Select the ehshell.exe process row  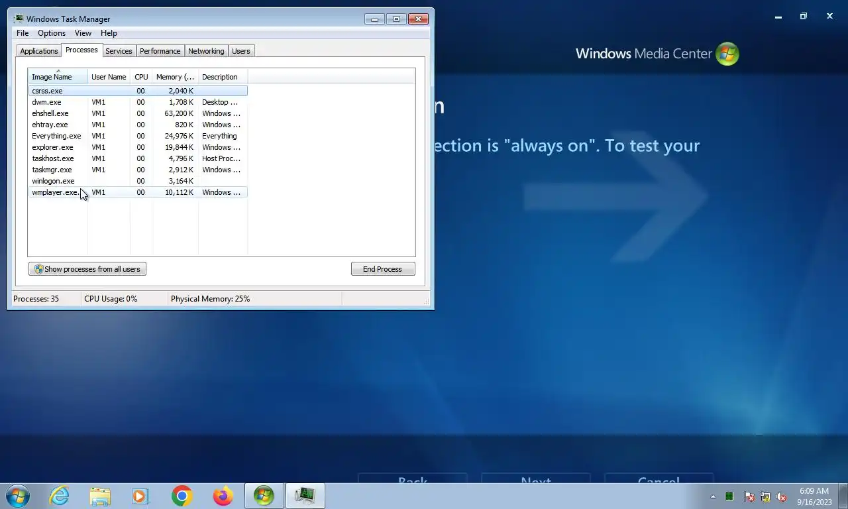(x=138, y=113)
